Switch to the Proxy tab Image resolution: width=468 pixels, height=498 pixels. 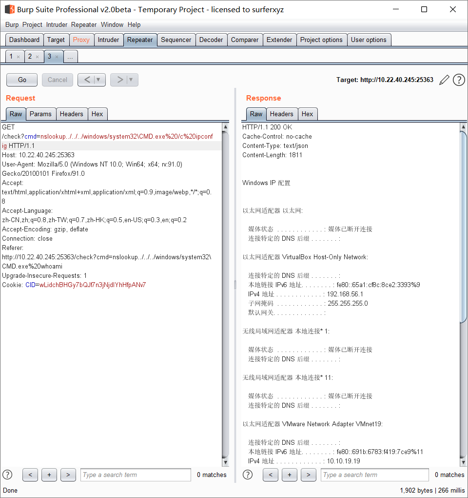coord(81,40)
